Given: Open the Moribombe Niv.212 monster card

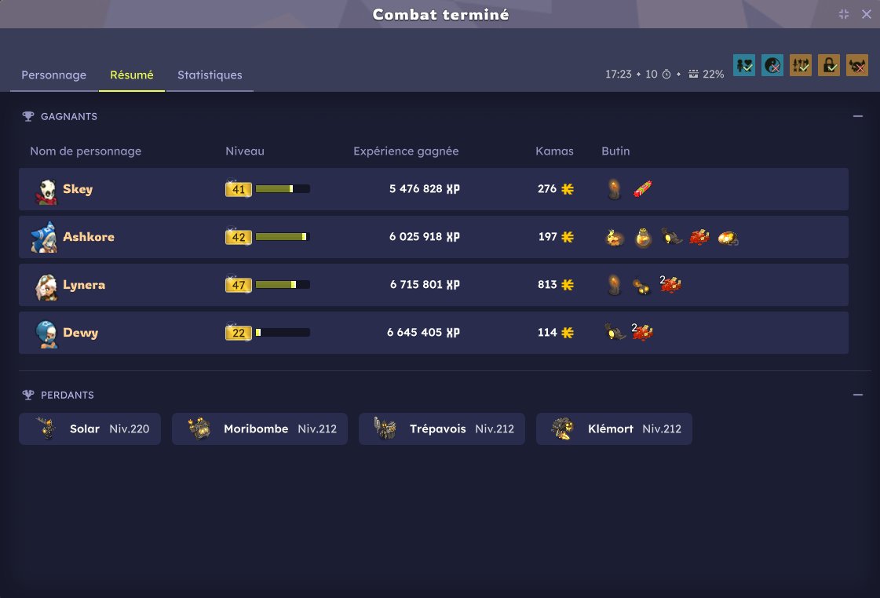Looking at the screenshot, I should pos(260,429).
